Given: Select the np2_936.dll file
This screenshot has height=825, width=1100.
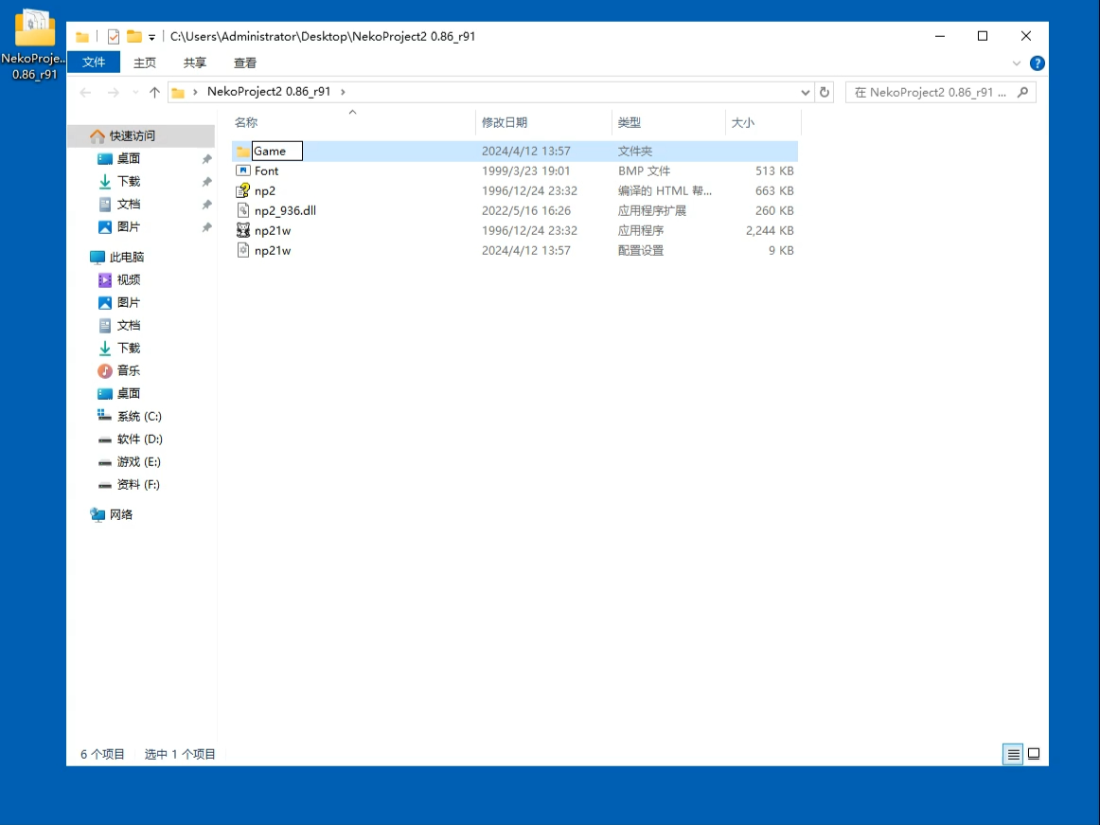Looking at the screenshot, I should (x=284, y=210).
